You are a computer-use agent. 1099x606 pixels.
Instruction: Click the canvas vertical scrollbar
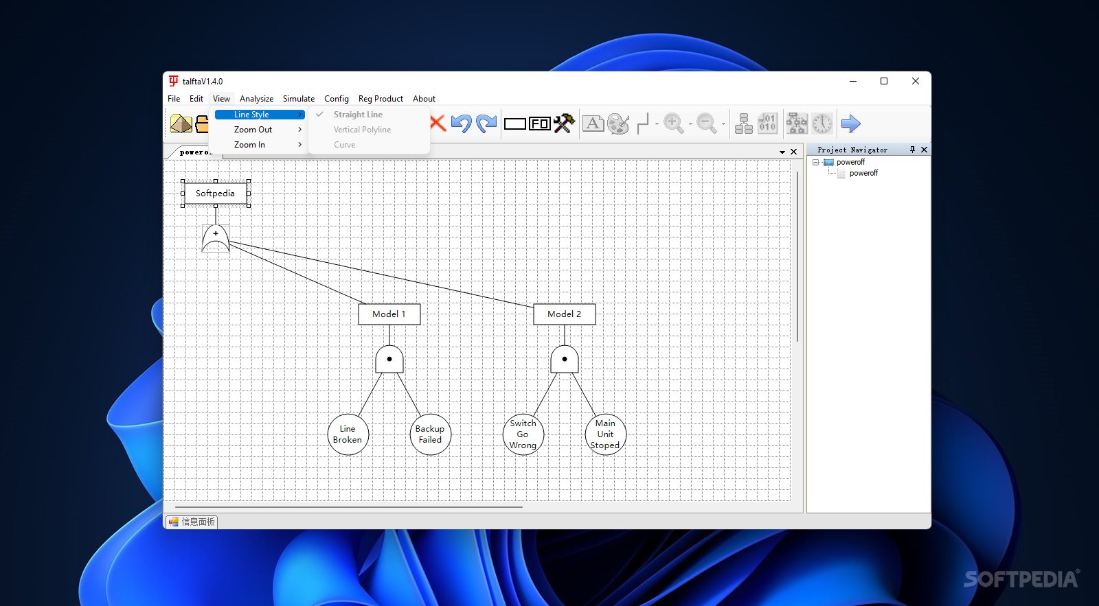pos(797,257)
